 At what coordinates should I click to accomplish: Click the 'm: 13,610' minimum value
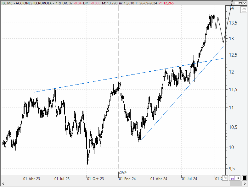pos(127,3)
